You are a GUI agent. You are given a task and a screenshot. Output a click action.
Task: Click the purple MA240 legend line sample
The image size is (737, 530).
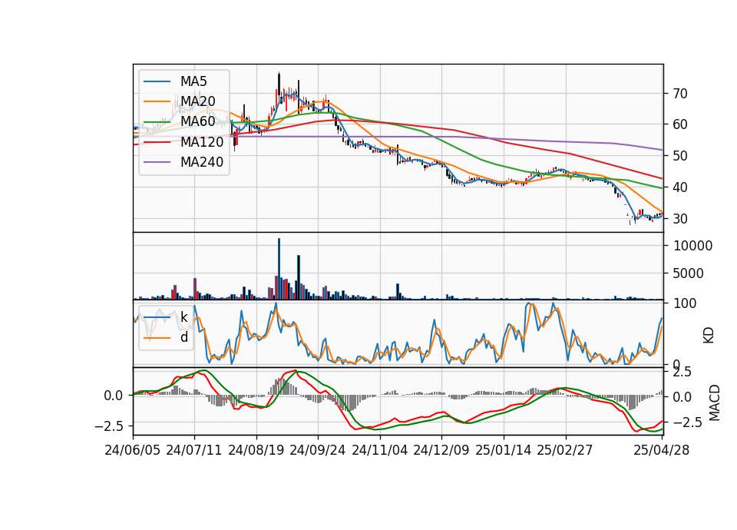coord(157,162)
